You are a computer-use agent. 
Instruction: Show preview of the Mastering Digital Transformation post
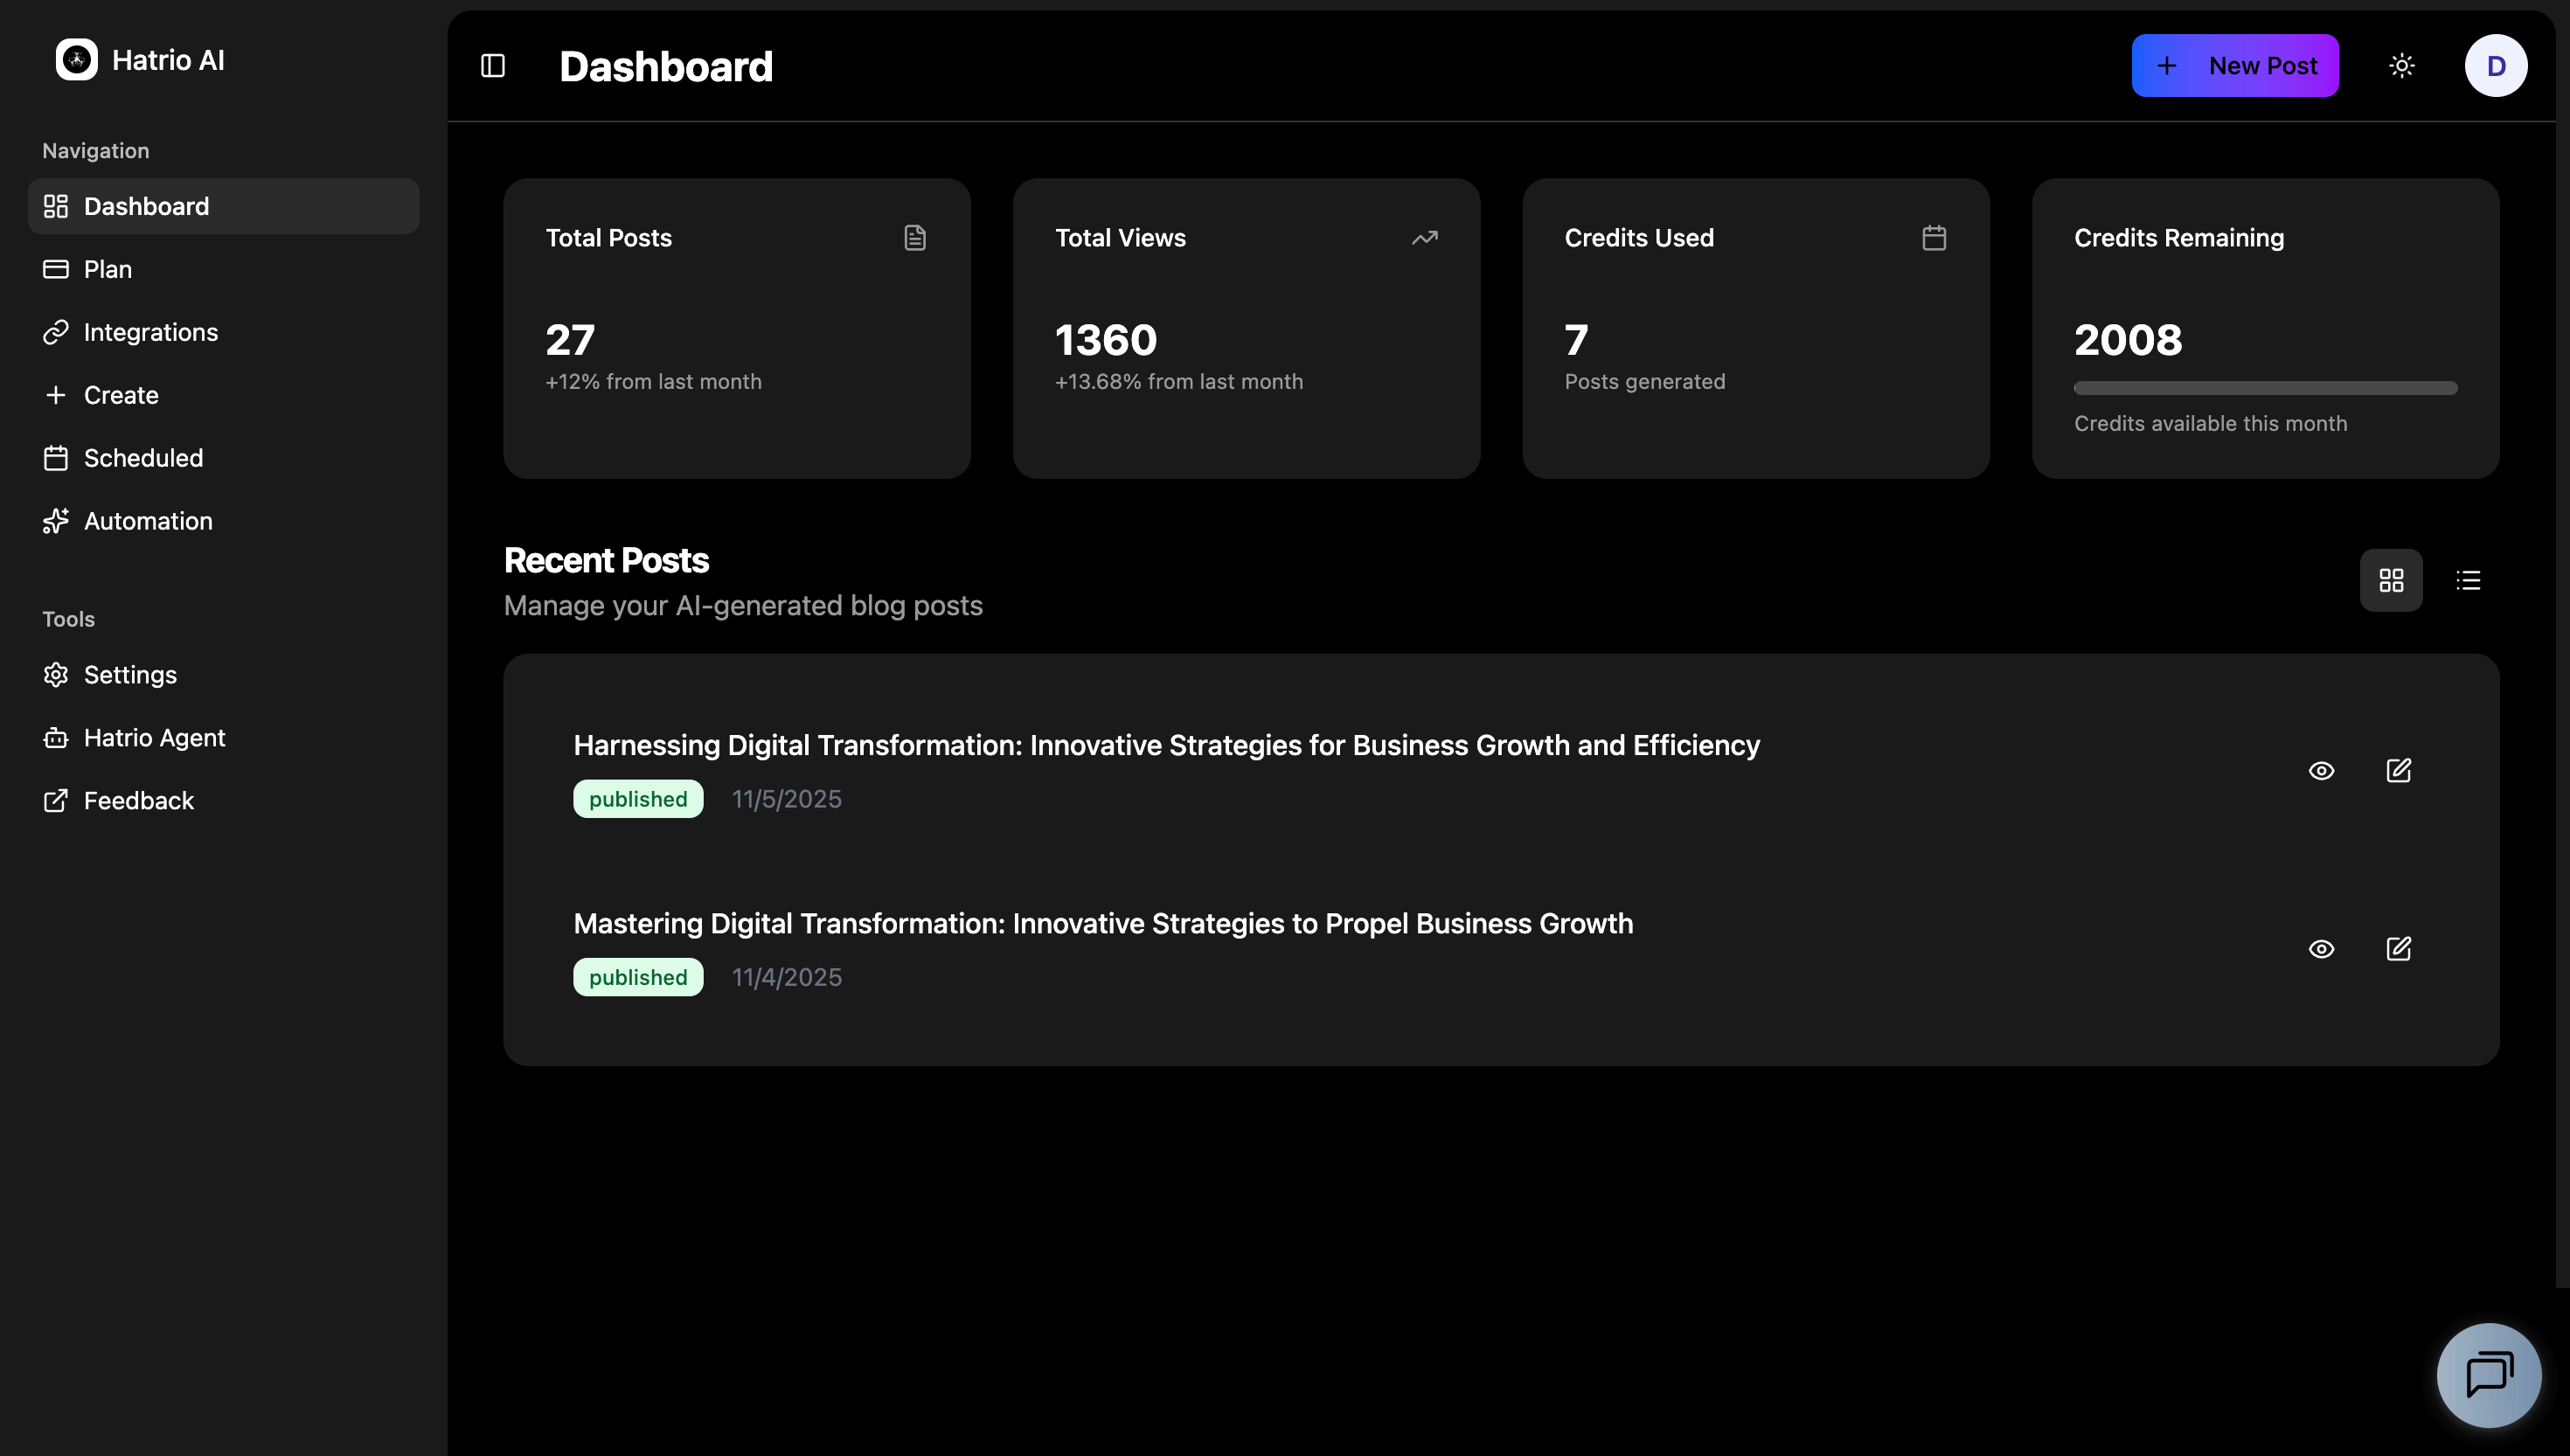[2322, 949]
